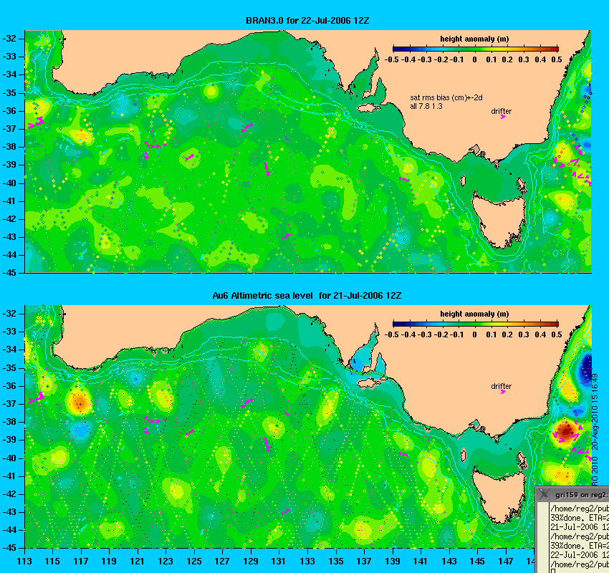Click longitude tick label 123

point(166,562)
